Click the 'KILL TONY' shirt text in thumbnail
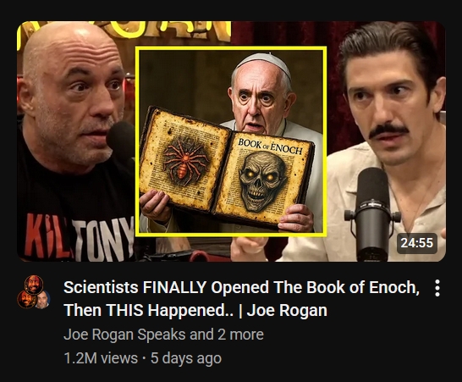This screenshot has width=462, height=382. click(x=79, y=238)
